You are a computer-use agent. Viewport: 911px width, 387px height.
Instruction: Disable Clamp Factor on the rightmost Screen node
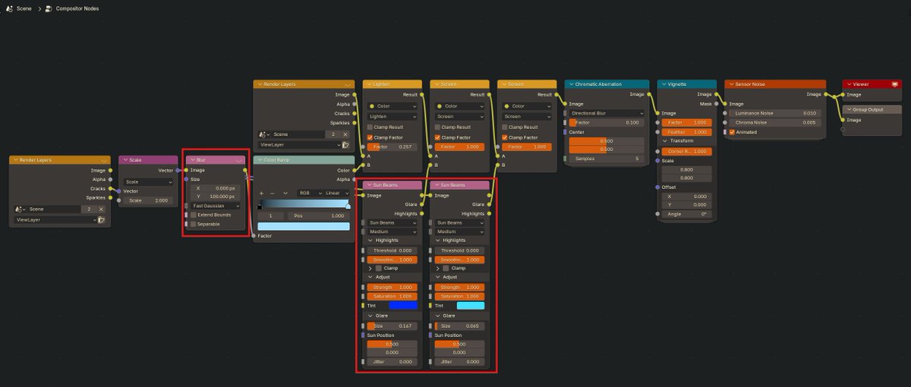pyautogui.click(x=503, y=137)
